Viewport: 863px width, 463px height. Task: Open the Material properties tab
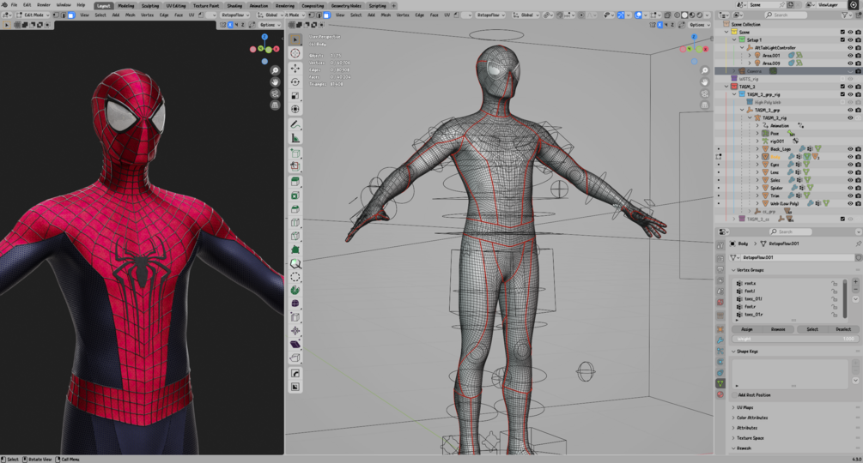click(720, 394)
